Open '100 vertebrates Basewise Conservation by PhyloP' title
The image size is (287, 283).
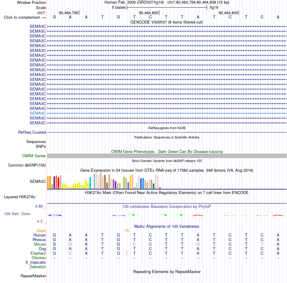coord(167,207)
